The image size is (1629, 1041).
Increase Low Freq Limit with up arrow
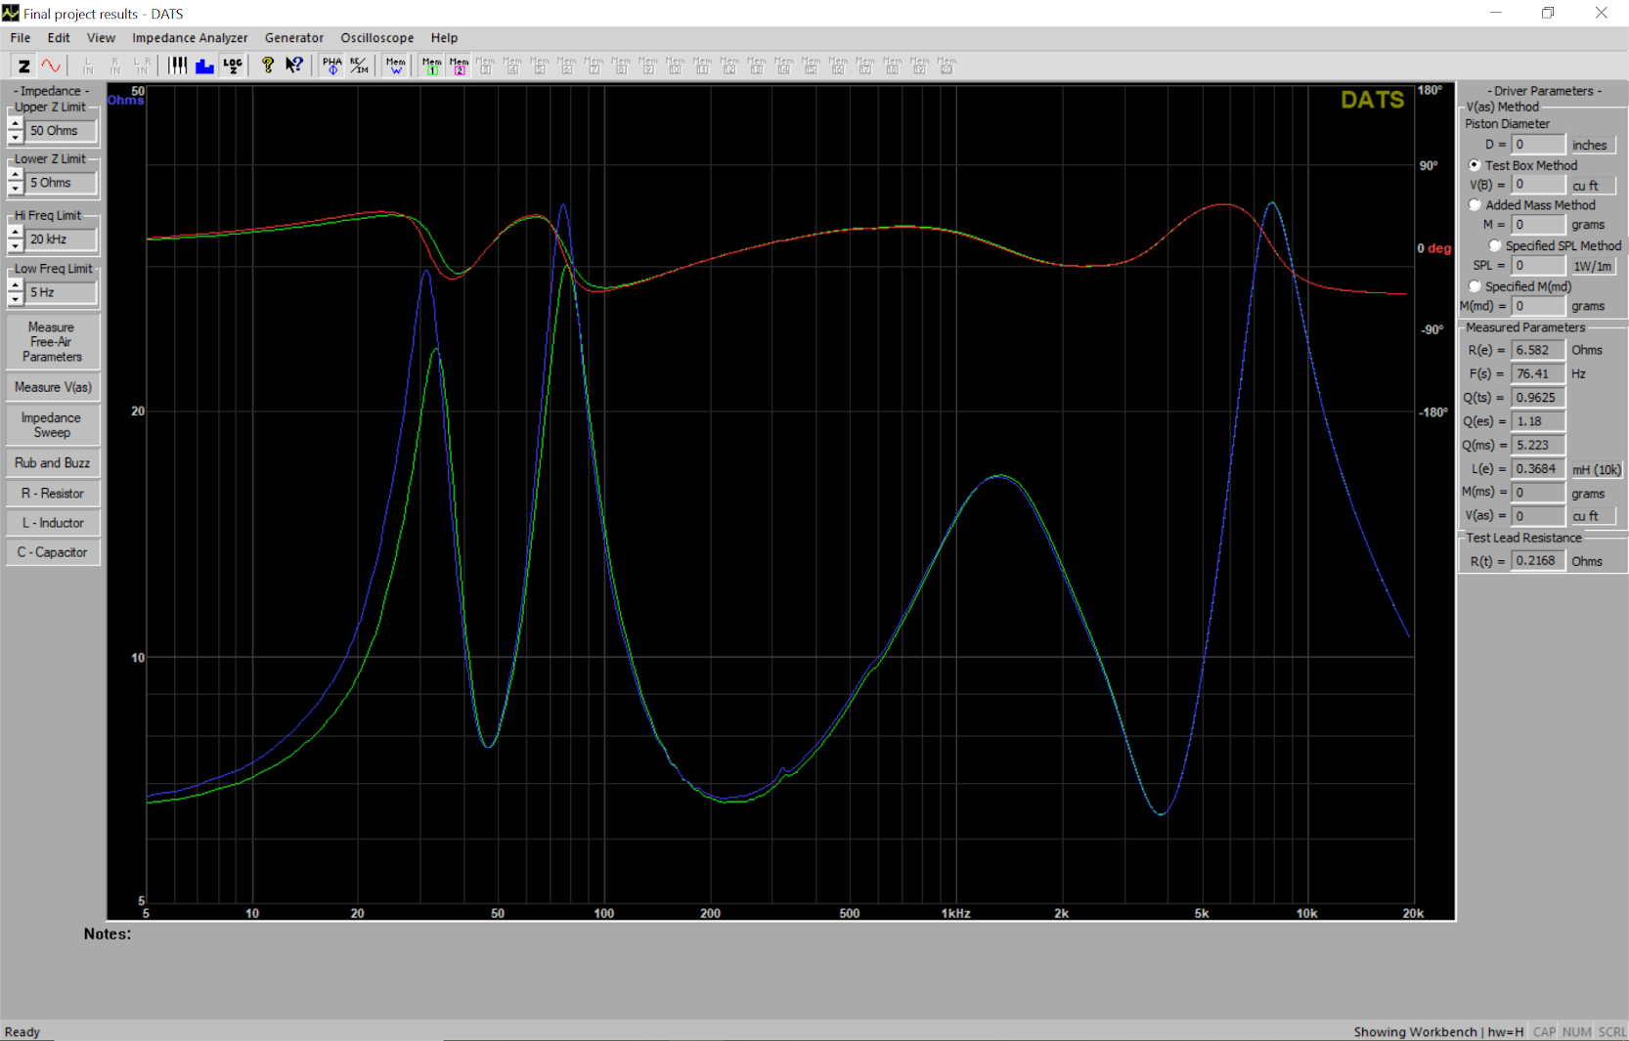[16, 285]
